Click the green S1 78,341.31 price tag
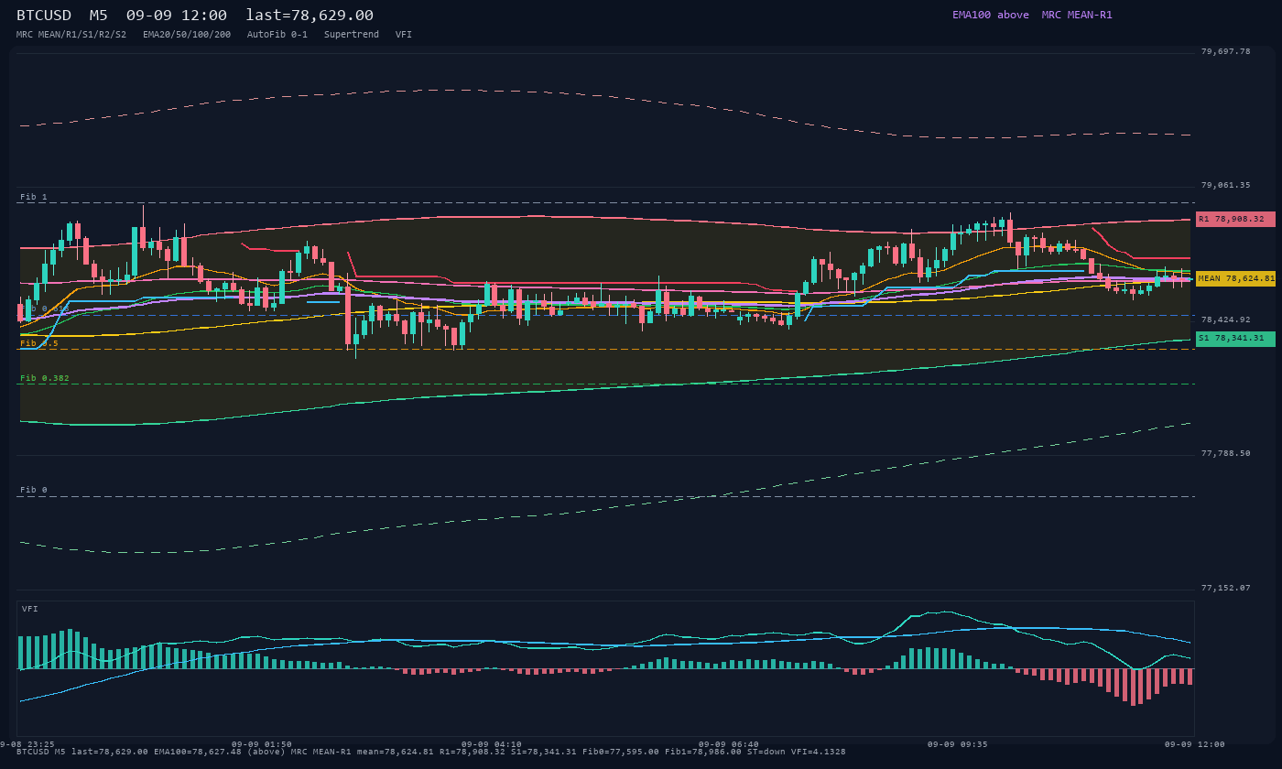Screen dimensions: 1282x769 [1235, 339]
